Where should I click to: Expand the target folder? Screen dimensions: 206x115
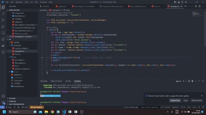(x=16, y=72)
